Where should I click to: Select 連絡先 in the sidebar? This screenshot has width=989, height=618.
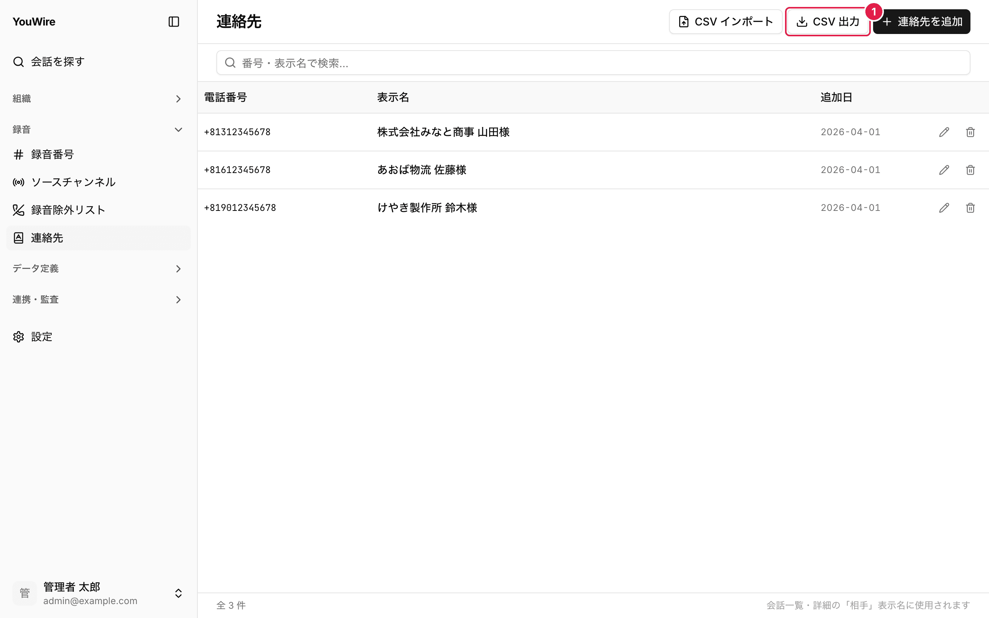click(x=98, y=238)
